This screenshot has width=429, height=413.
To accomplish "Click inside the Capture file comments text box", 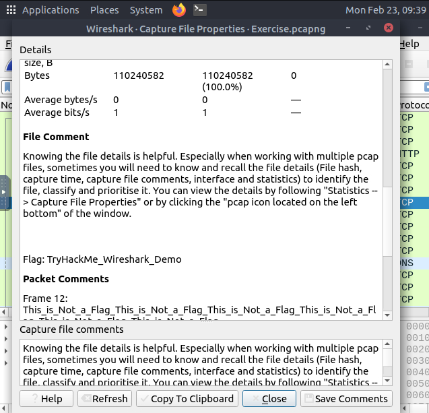I will pyautogui.click(x=201, y=362).
